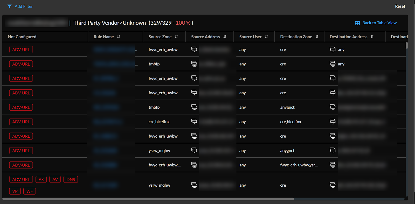Select the AV tag in last row
Image resolution: width=415 pixels, height=204 pixels.
55,179
